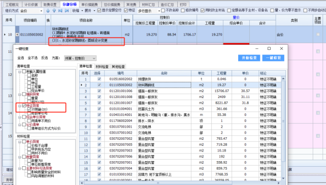Toggle the 显示定额空行 checkbox
Screen dimensions: 326x185
(x=99, y=10)
